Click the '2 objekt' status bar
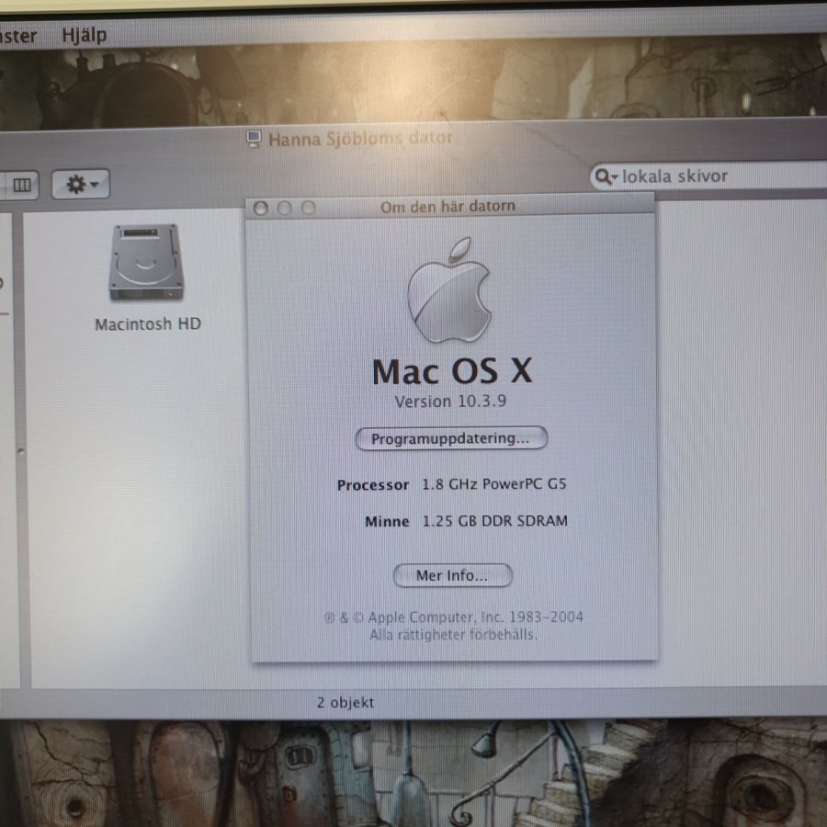 [x=346, y=703]
